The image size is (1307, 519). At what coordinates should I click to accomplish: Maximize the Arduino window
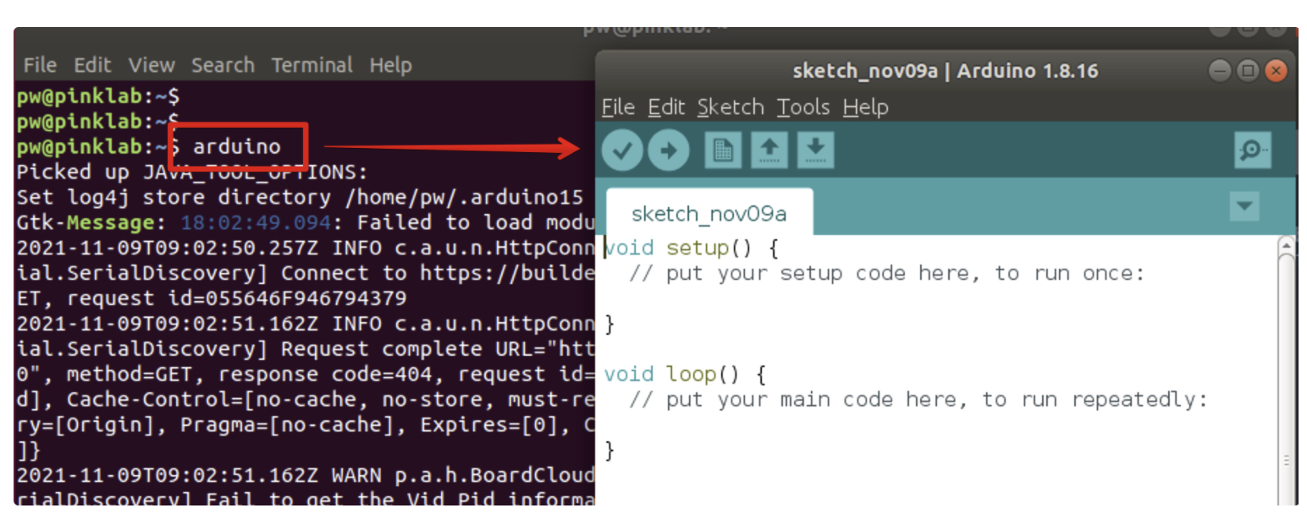click(1248, 71)
